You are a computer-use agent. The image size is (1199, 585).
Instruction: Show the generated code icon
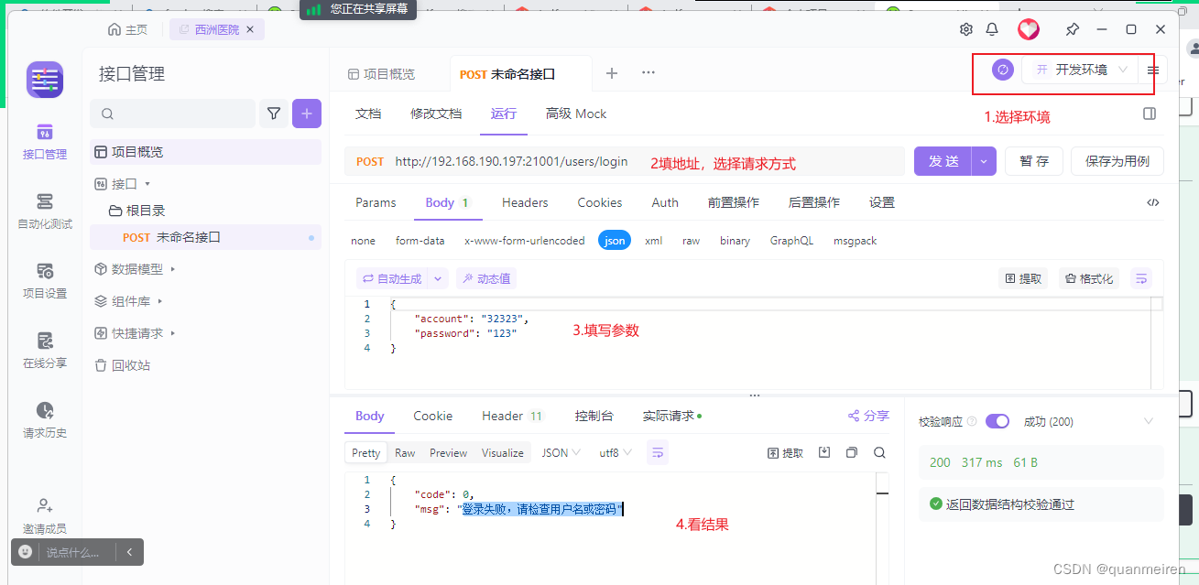(x=1153, y=202)
